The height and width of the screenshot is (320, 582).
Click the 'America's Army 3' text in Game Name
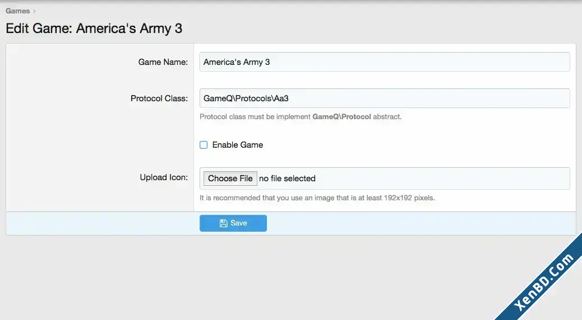pos(237,62)
